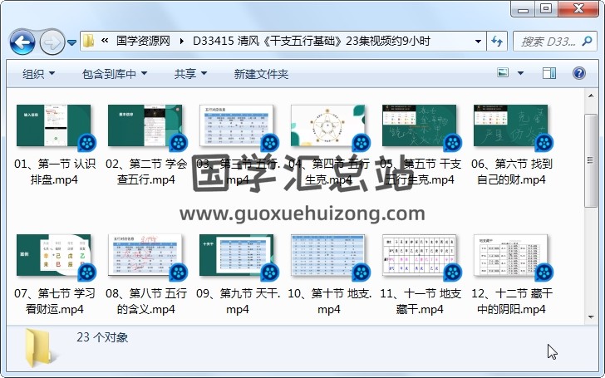Minimize the Explorer window
Image resolution: width=605 pixels, height=378 pixels.
tap(523, 9)
